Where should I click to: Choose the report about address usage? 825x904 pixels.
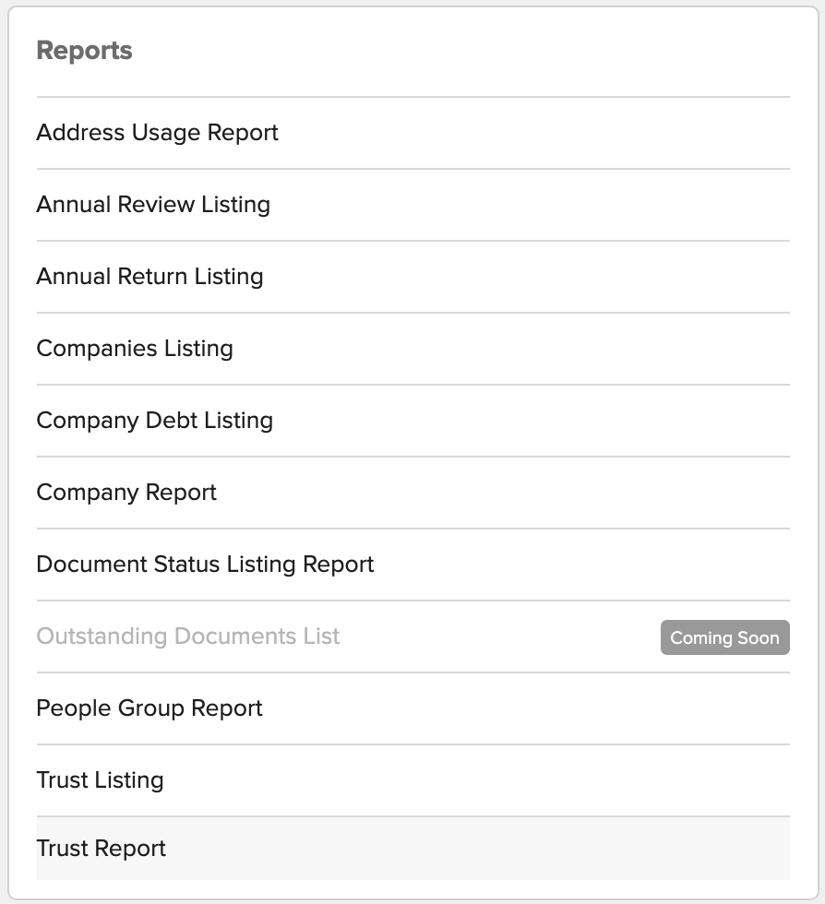(413, 133)
